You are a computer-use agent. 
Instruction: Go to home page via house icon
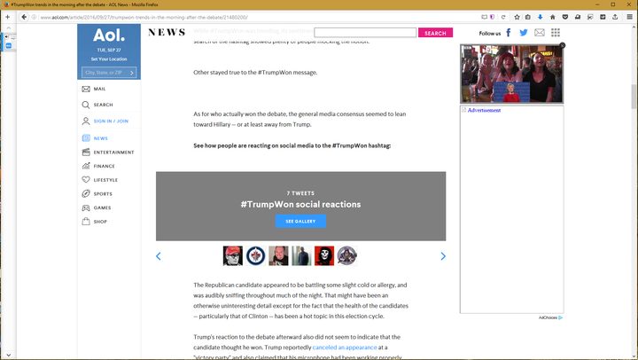click(x=553, y=17)
